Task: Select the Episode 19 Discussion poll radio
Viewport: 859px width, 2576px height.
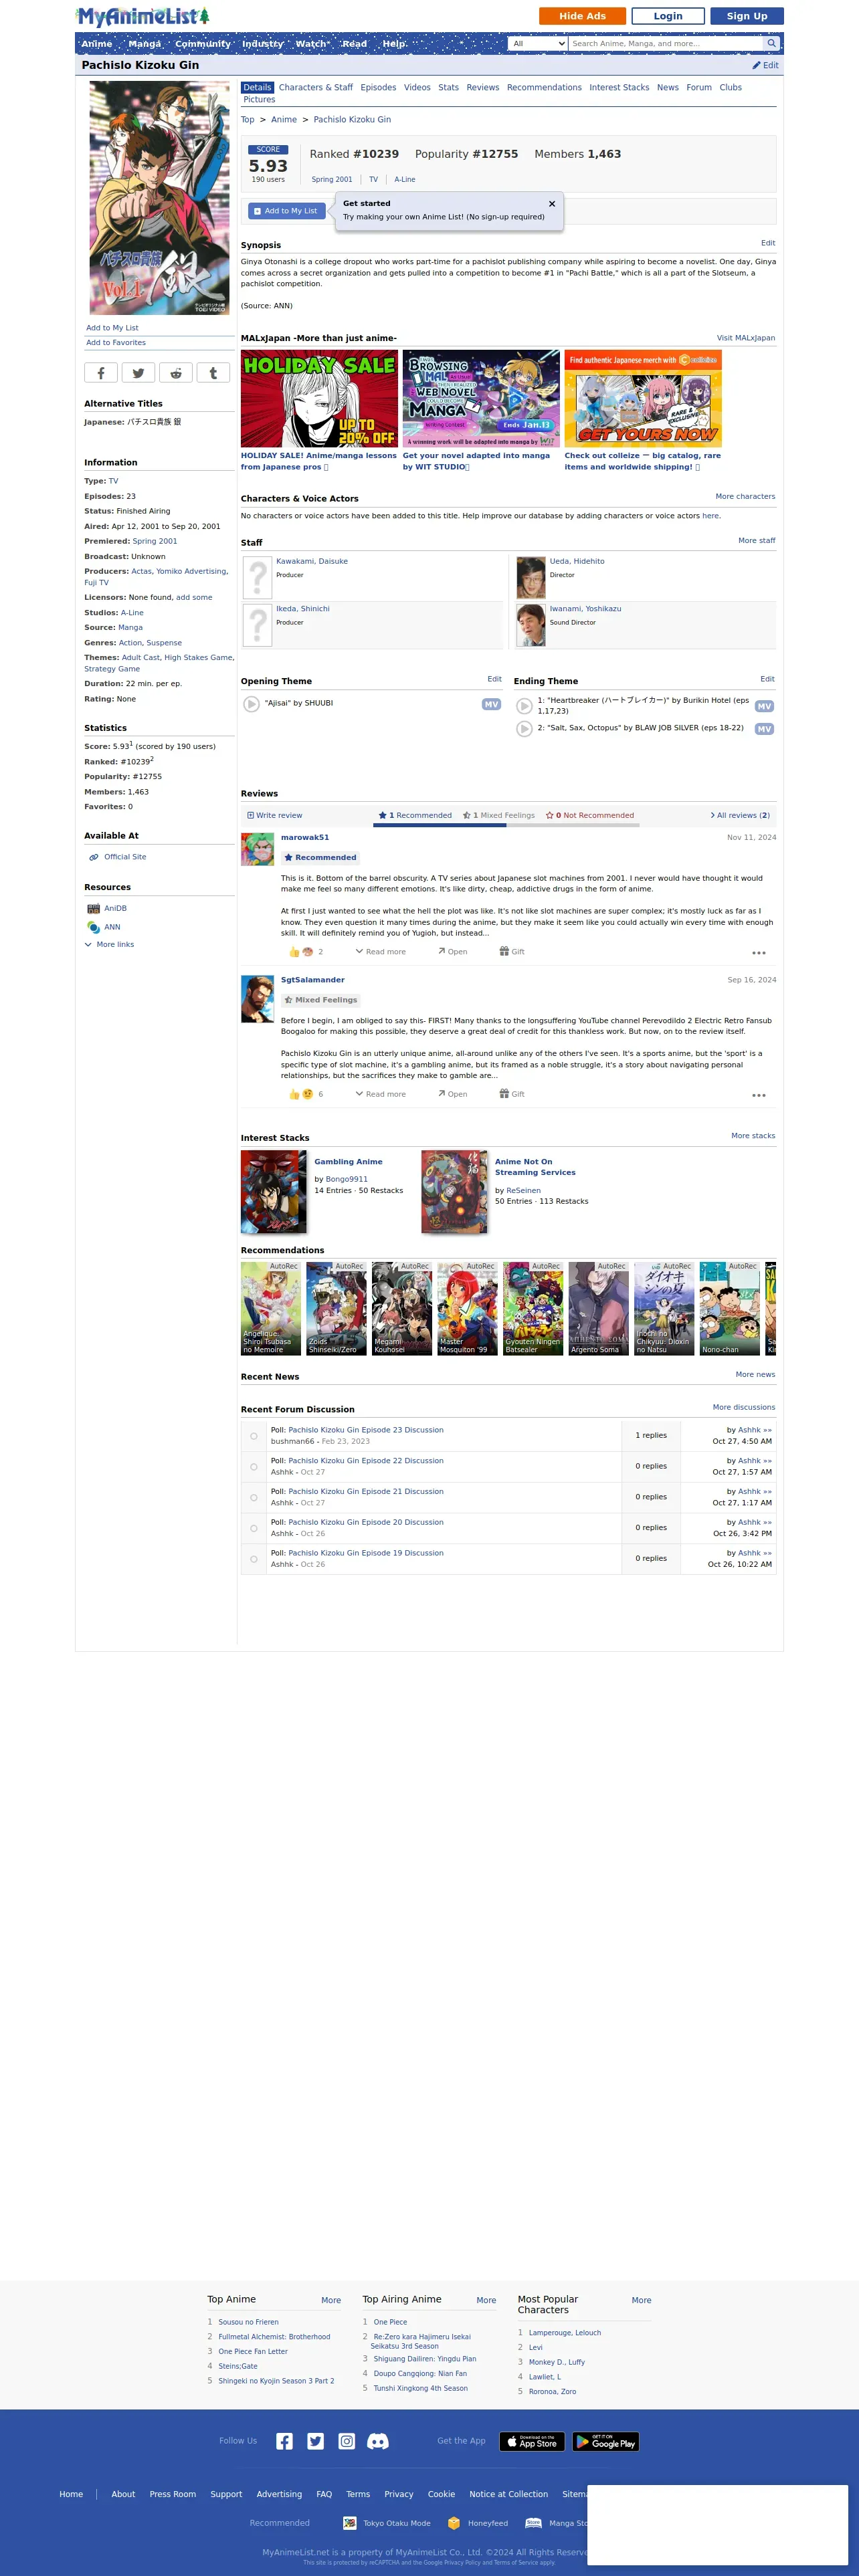Action: (254, 1559)
